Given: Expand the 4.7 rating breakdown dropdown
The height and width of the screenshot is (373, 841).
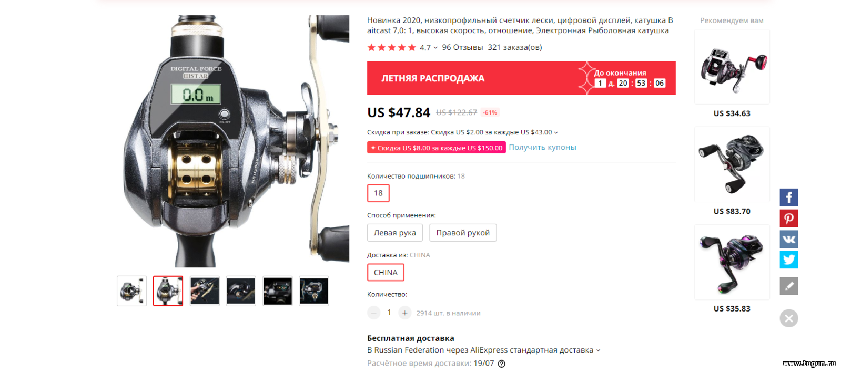Looking at the screenshot, I should coord(435,48).
